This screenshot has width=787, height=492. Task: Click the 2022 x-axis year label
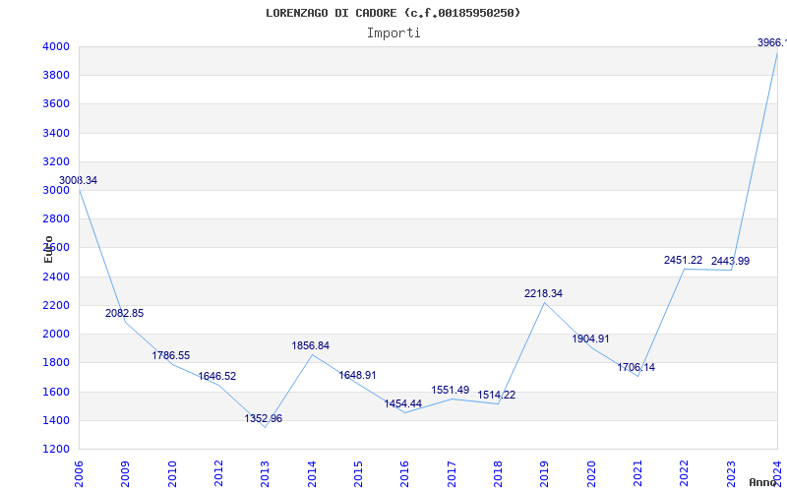click(x=684, y=474)
